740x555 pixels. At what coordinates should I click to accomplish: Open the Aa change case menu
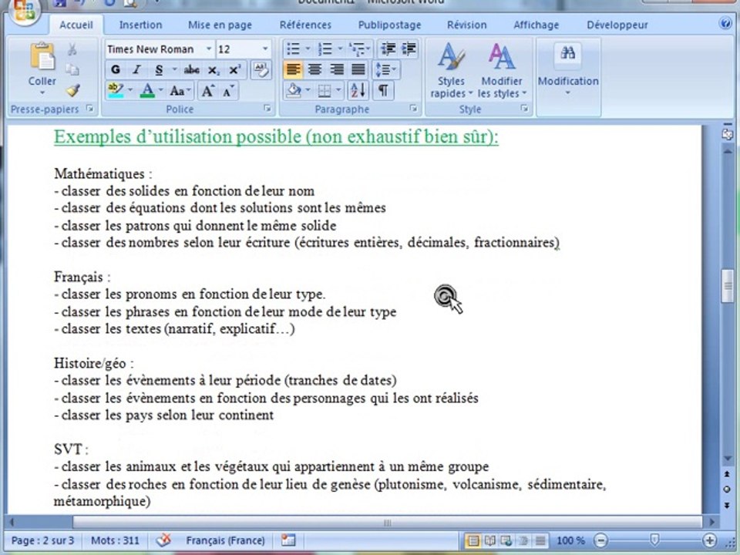coord(180,90)
